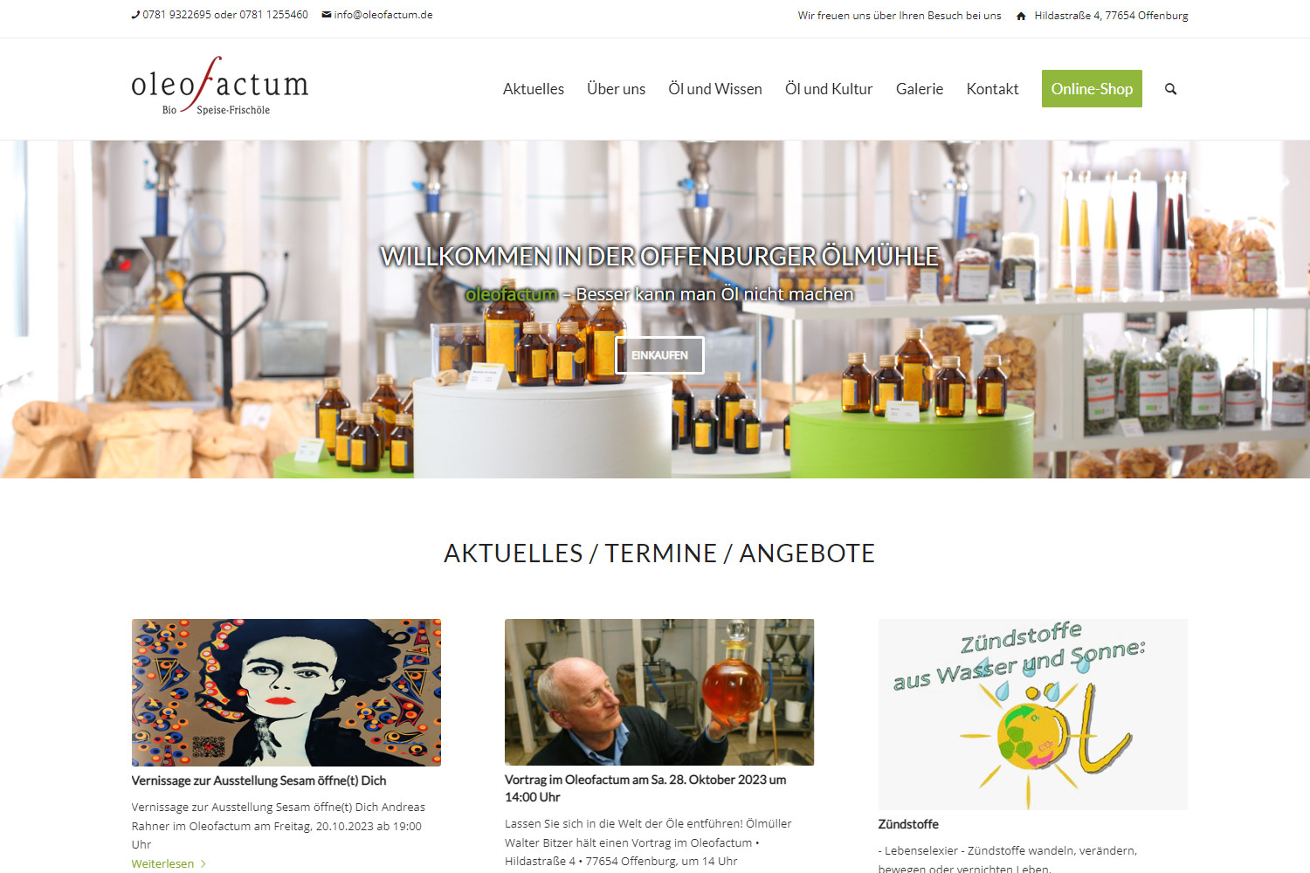The width and height of the screenshot is (1310, 873).
Task: Click the Weiterlesen link
Action: tap(163, 863)
